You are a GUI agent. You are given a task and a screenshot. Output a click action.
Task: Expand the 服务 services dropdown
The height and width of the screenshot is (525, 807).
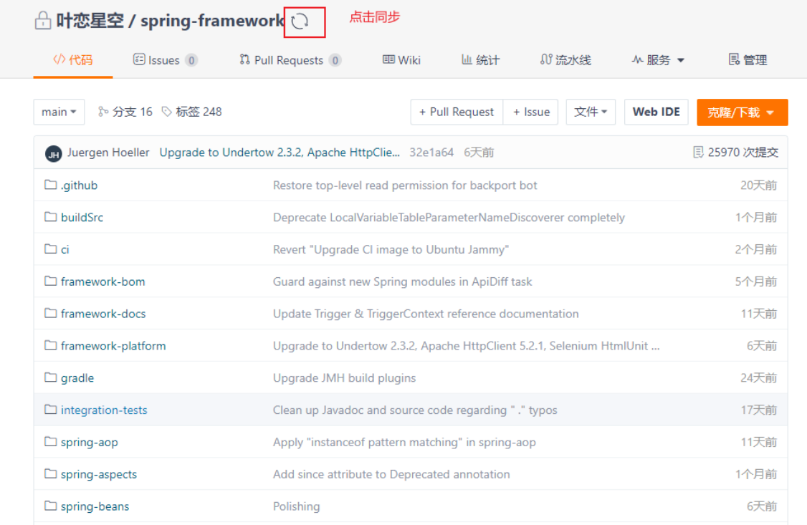click(x=658, y=60)
